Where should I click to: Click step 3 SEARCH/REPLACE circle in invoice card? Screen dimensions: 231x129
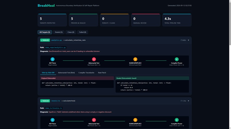tap(135, 120)
